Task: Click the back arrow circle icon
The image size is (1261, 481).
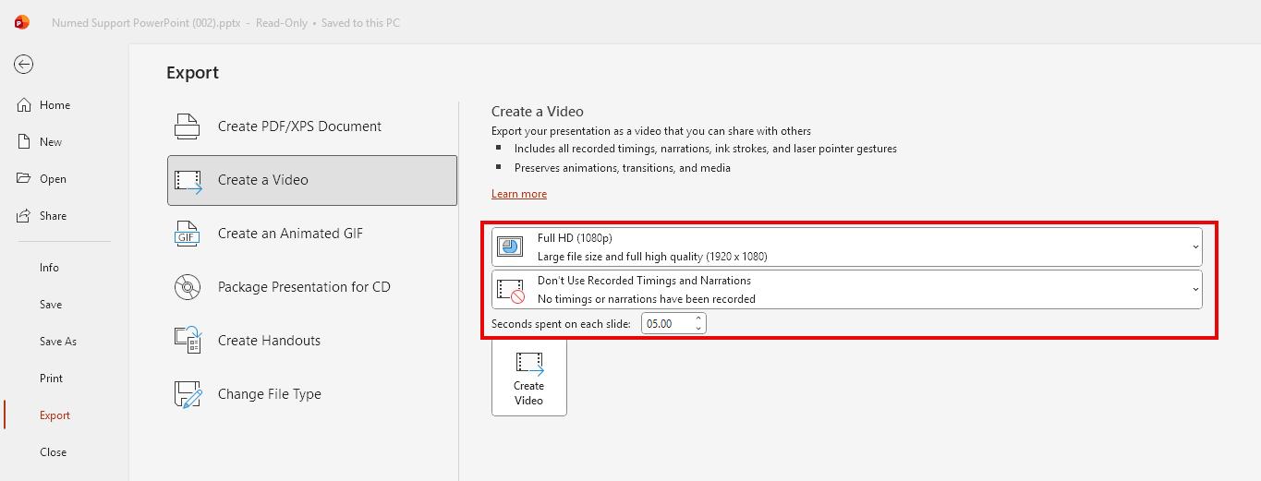Action: pos(24,65)
